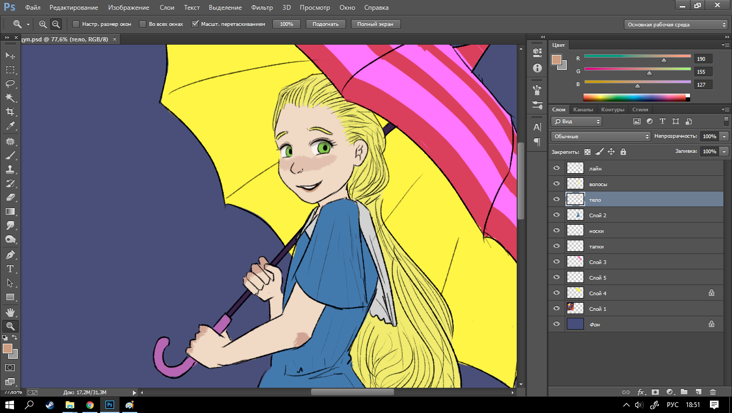Viewport: 732px width, 413px height.
Task: Pick a color from the spectrum ramp
Action: tap(637, 97)
